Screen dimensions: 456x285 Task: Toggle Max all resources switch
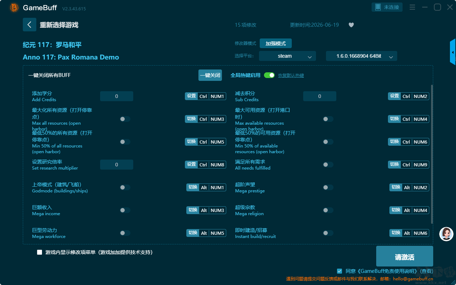125,119
